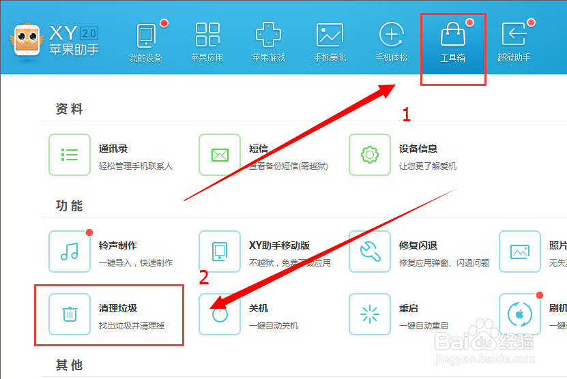Screen dimensions: 567x379
Task: Click the 一键自动关机 description
Action: pos(274,326)
